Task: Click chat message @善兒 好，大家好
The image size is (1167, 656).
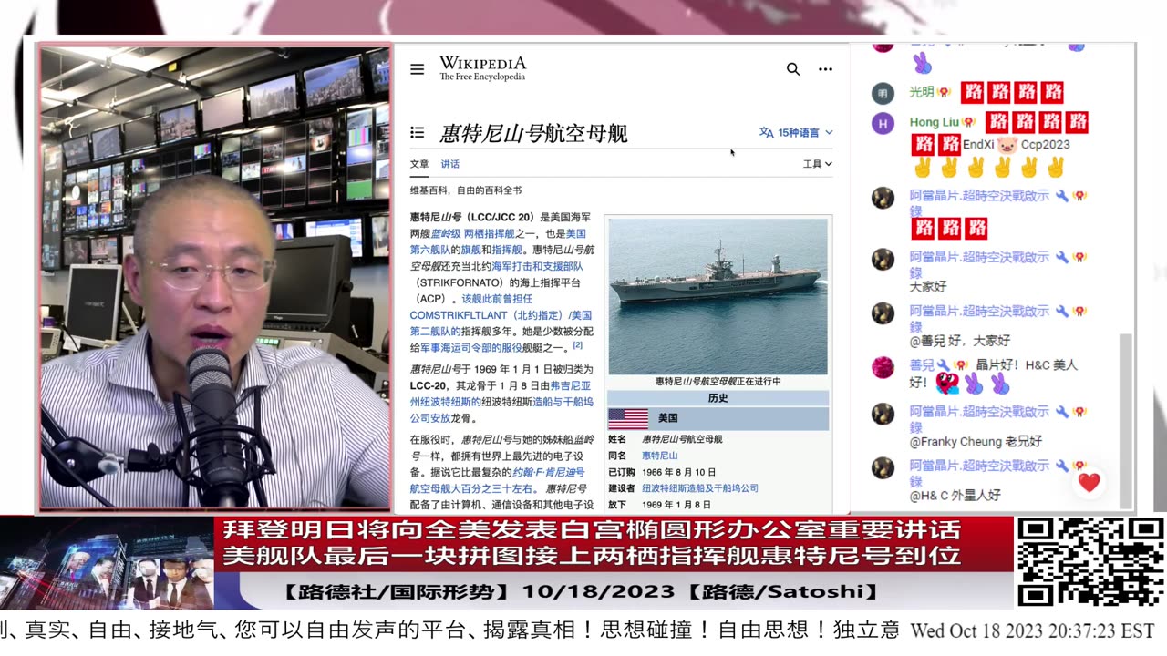Action: click(x=960, y=341)
